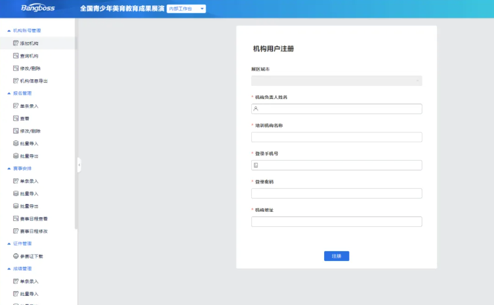Click the 参赛证下载 printer icon
The height and width of the screenshot is (305, 494).
tap(16, 256)
